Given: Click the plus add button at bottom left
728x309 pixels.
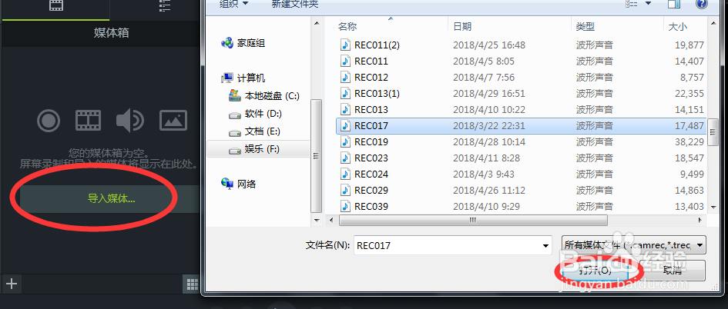Looking at the screenshot, I should (x=12, y=284).
